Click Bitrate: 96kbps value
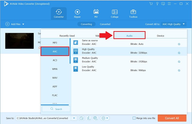 click(138, 70)
